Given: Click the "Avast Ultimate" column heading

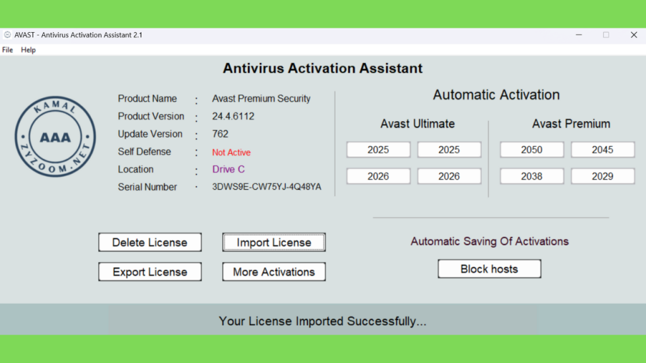Looking at the screenshot, I should coord(418,124).
